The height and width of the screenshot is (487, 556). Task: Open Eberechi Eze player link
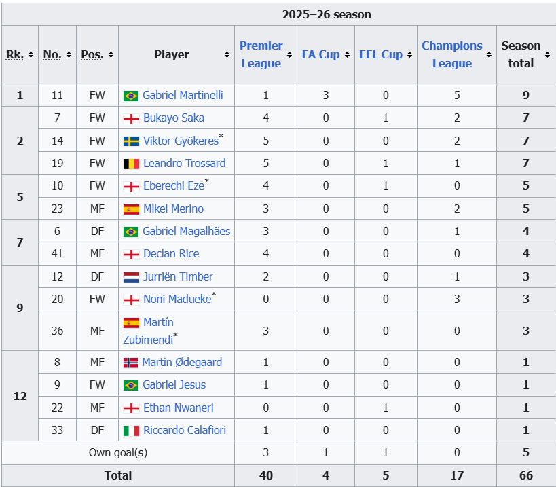click(173, 186)
